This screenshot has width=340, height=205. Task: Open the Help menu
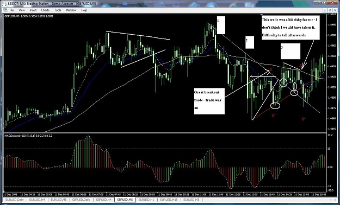(x=84, y=10)
